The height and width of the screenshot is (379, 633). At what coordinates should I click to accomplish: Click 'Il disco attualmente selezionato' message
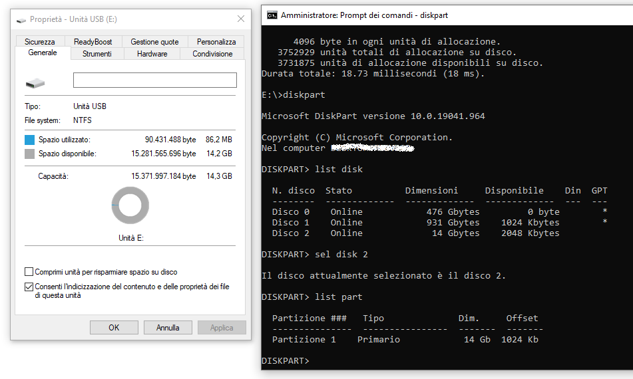383,276
